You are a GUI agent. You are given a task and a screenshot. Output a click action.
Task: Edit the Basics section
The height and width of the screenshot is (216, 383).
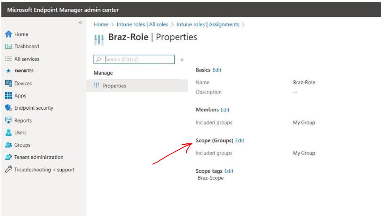coord(217,70)
